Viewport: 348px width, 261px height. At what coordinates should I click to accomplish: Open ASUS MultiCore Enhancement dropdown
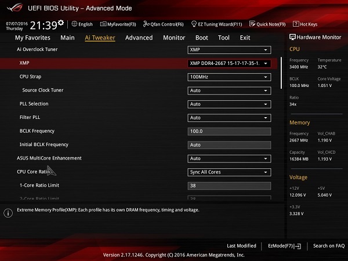pos(229,159)
